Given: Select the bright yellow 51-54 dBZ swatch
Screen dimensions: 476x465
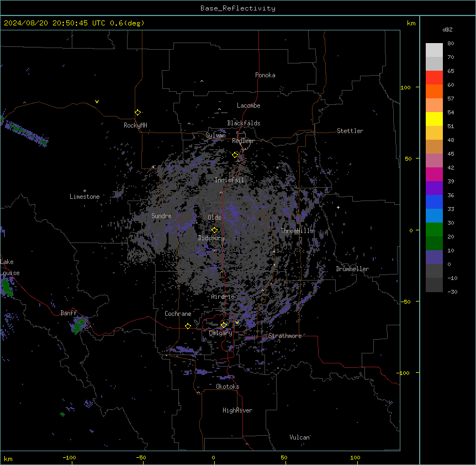Looking at the screenshot, I should [434, 119].
